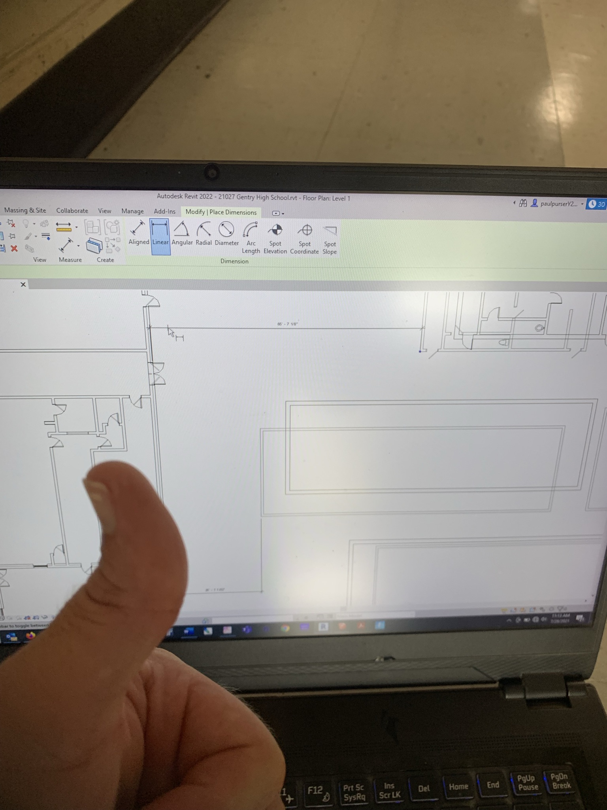Click the pin icon in Modify panel
Viewport: 607px width, 810px height.
(12, 236)
